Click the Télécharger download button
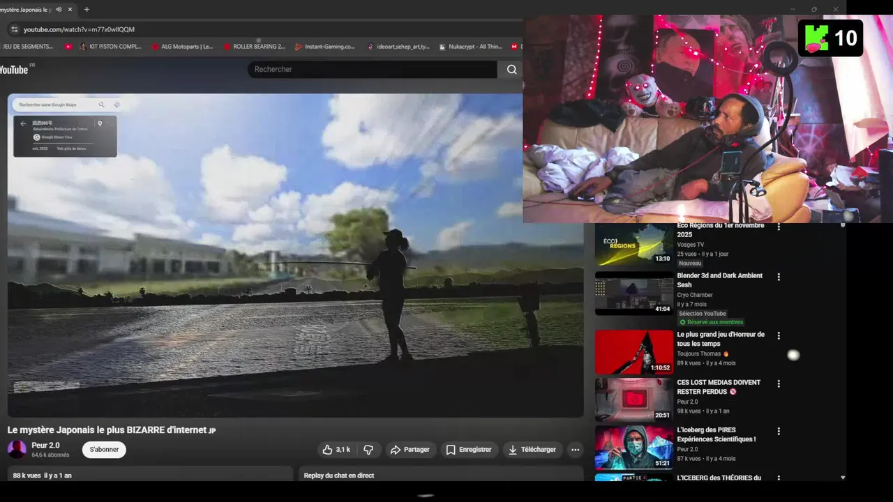 click(x=532, y=450)
